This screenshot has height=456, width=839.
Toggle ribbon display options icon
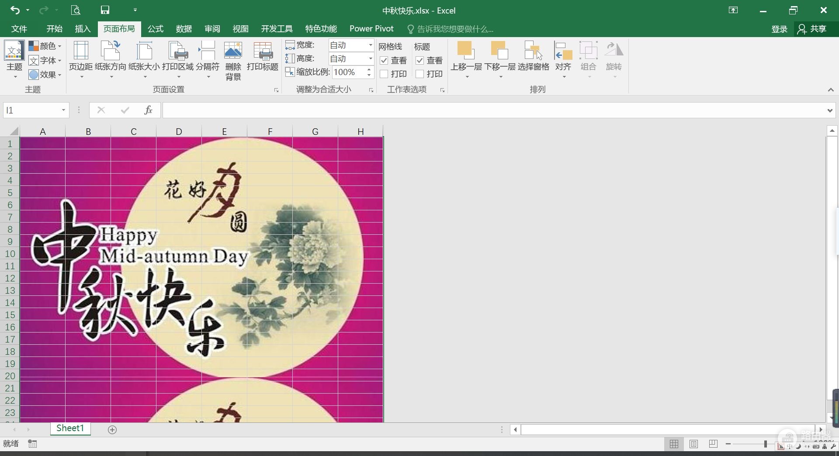tap(733, 10)
